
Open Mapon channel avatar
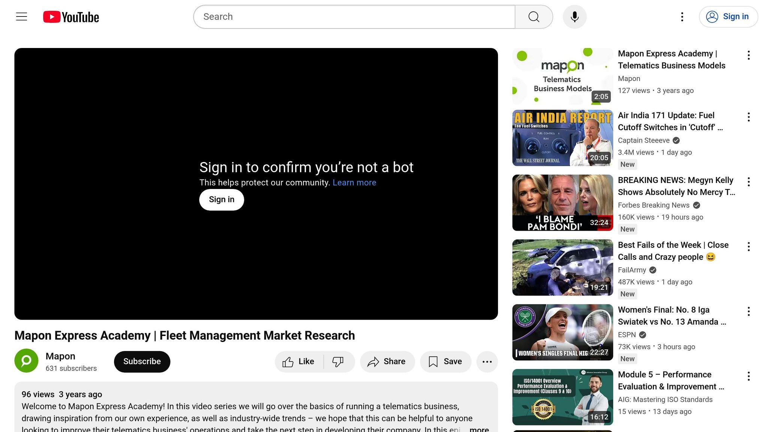26,361
